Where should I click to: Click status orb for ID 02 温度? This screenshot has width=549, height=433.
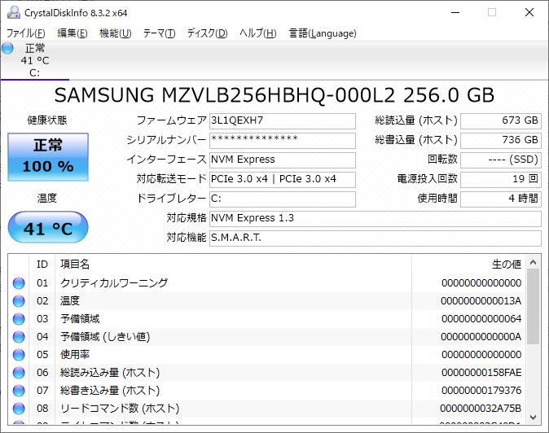point(19,301)
